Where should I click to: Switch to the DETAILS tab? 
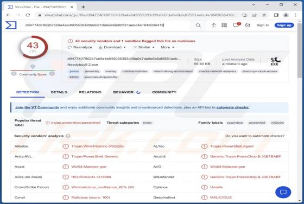[59, 92]
